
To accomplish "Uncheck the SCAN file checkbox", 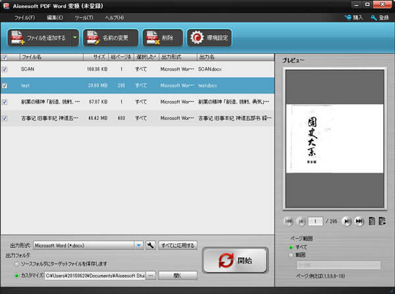I will (5, 68).
